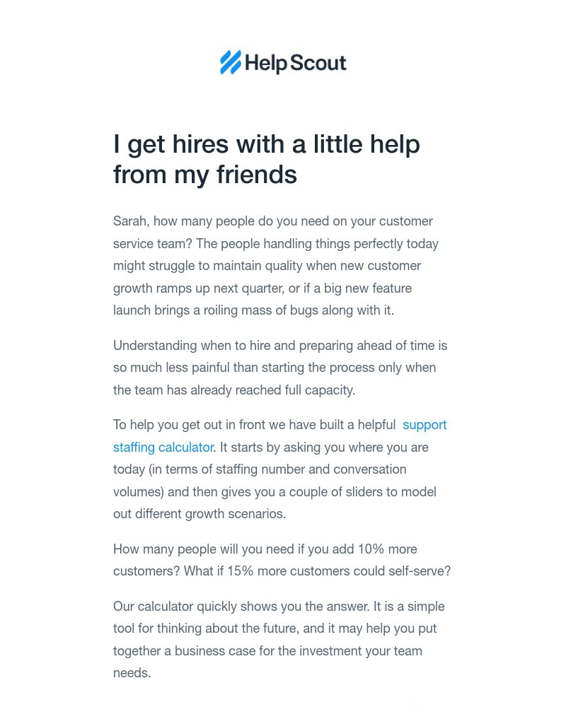Click the "I get hires" headline
566x707 pixels.
[266, 144]
